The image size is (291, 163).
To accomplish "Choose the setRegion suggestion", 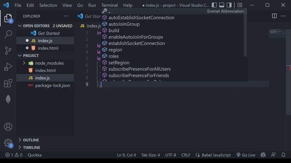I will [173, 62].
